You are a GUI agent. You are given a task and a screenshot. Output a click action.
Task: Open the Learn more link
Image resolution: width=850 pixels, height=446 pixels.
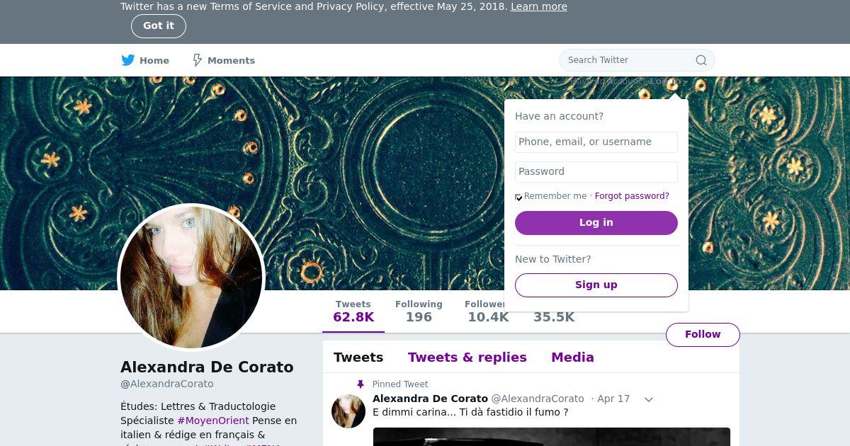coord(539,6)
